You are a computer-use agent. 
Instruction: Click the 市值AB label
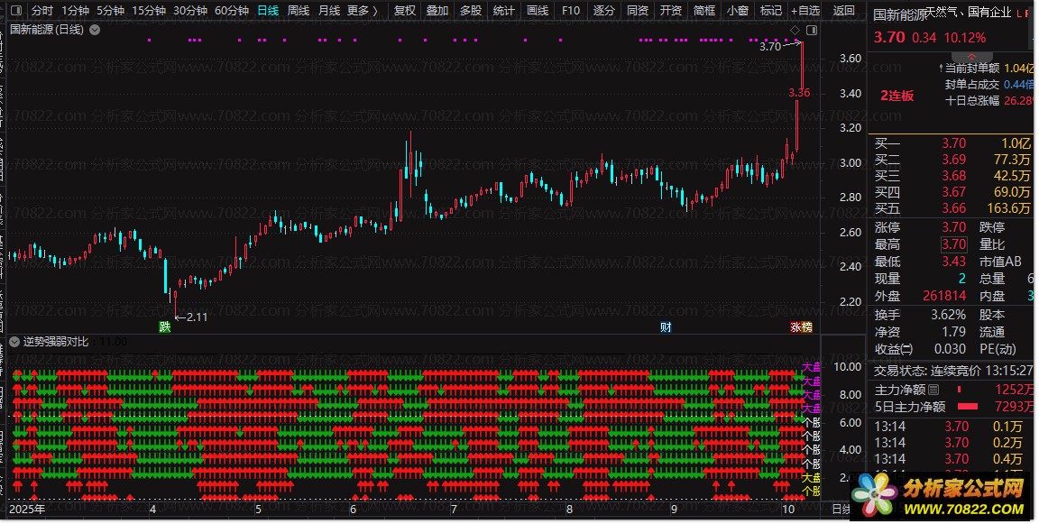(1000, 262)
